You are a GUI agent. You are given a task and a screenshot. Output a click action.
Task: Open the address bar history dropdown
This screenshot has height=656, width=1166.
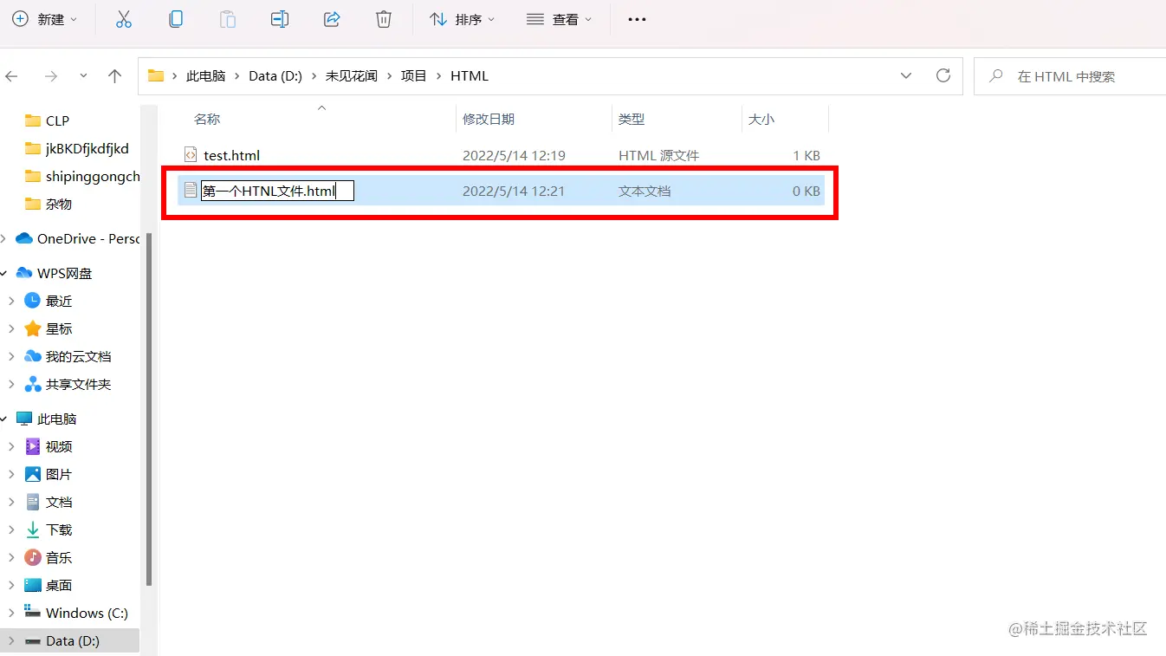(906, 76)
